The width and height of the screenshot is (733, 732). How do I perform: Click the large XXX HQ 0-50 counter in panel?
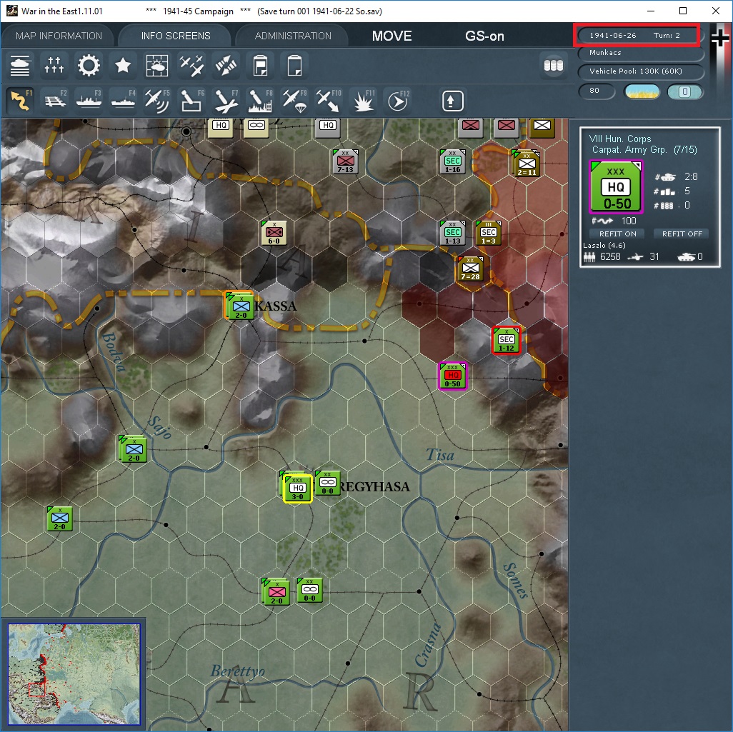tap(616, 186)
